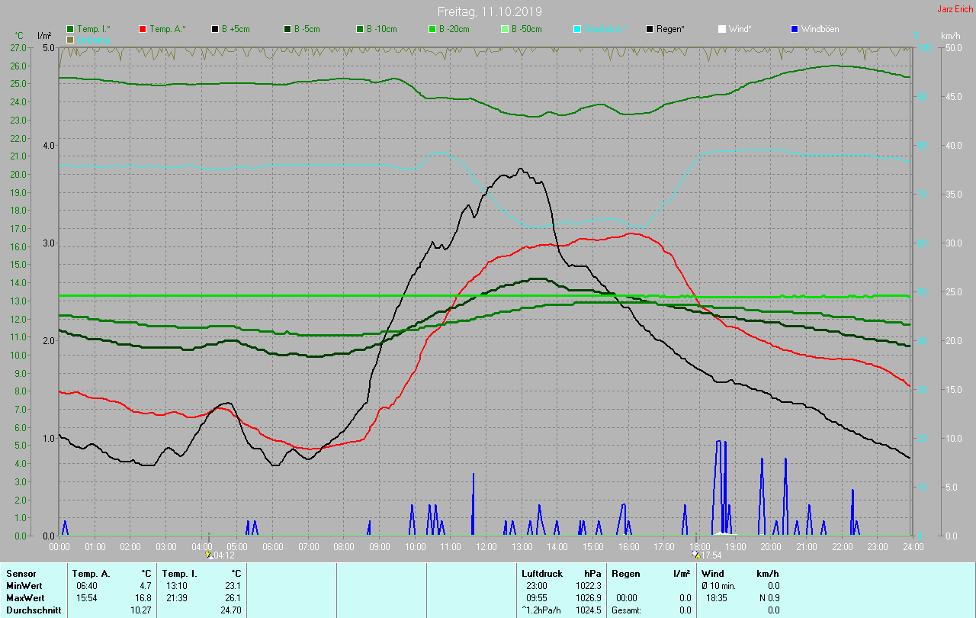Toggle the blue Windböen legend square
Screen dimensions: 976x618
tap(795, 29)
